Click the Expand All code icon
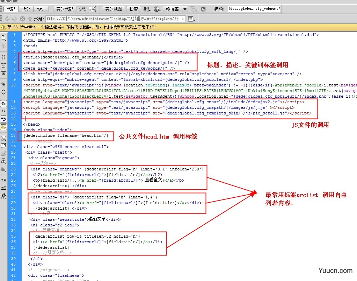357x281 pixels. pyautogui.click(x=3, y=73)
